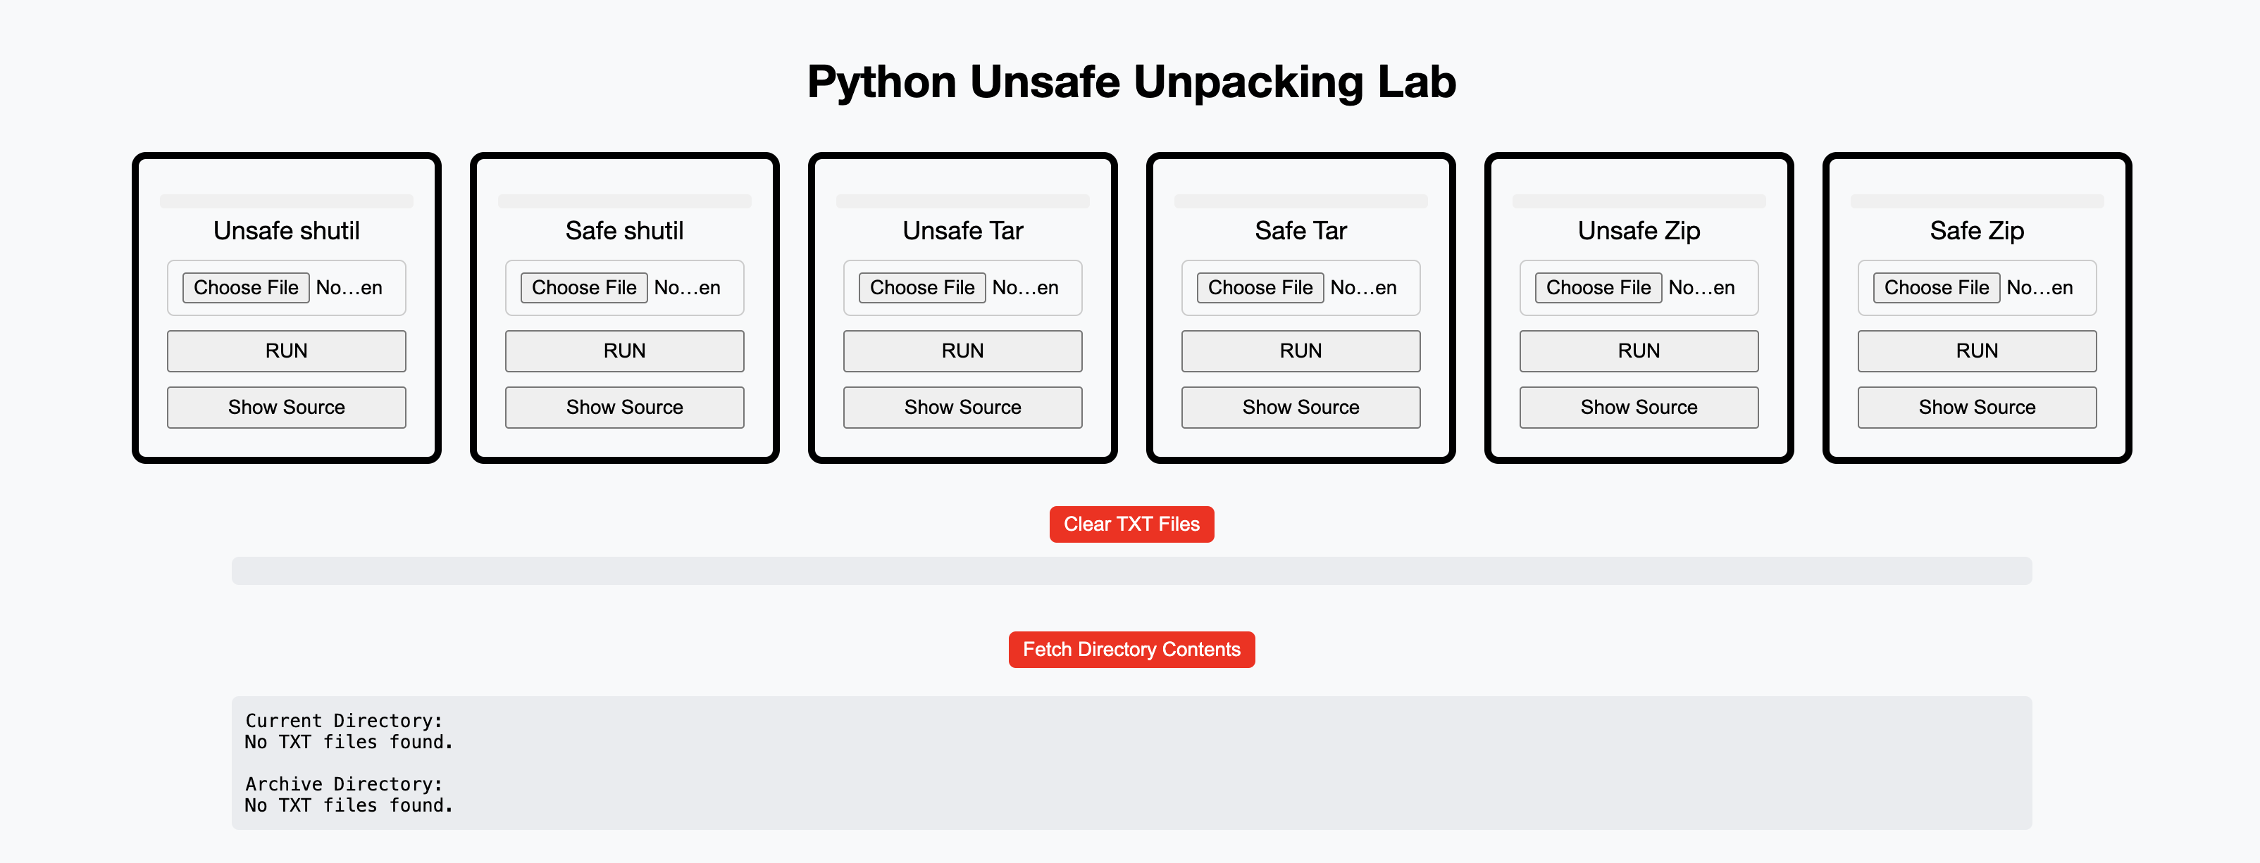View source code of Safe shutil
This screenshot has height=863, width=2260.
[623, 407]
